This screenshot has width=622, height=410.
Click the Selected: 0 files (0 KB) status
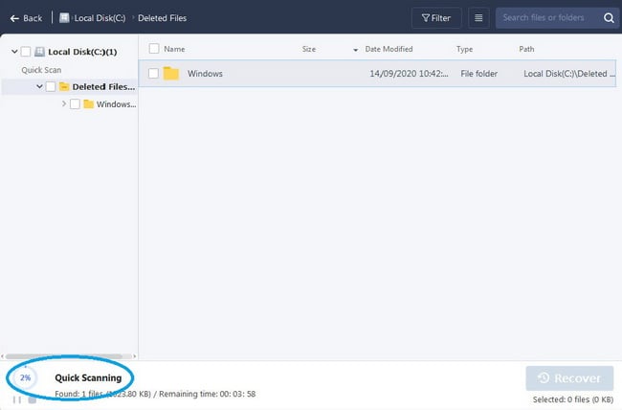tap(573, 399)
